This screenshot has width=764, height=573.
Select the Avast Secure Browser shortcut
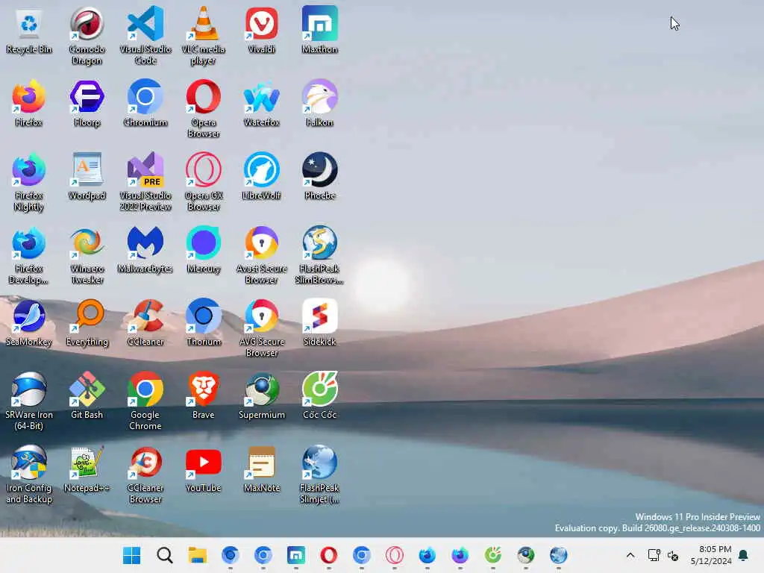(x=262, y=255)
